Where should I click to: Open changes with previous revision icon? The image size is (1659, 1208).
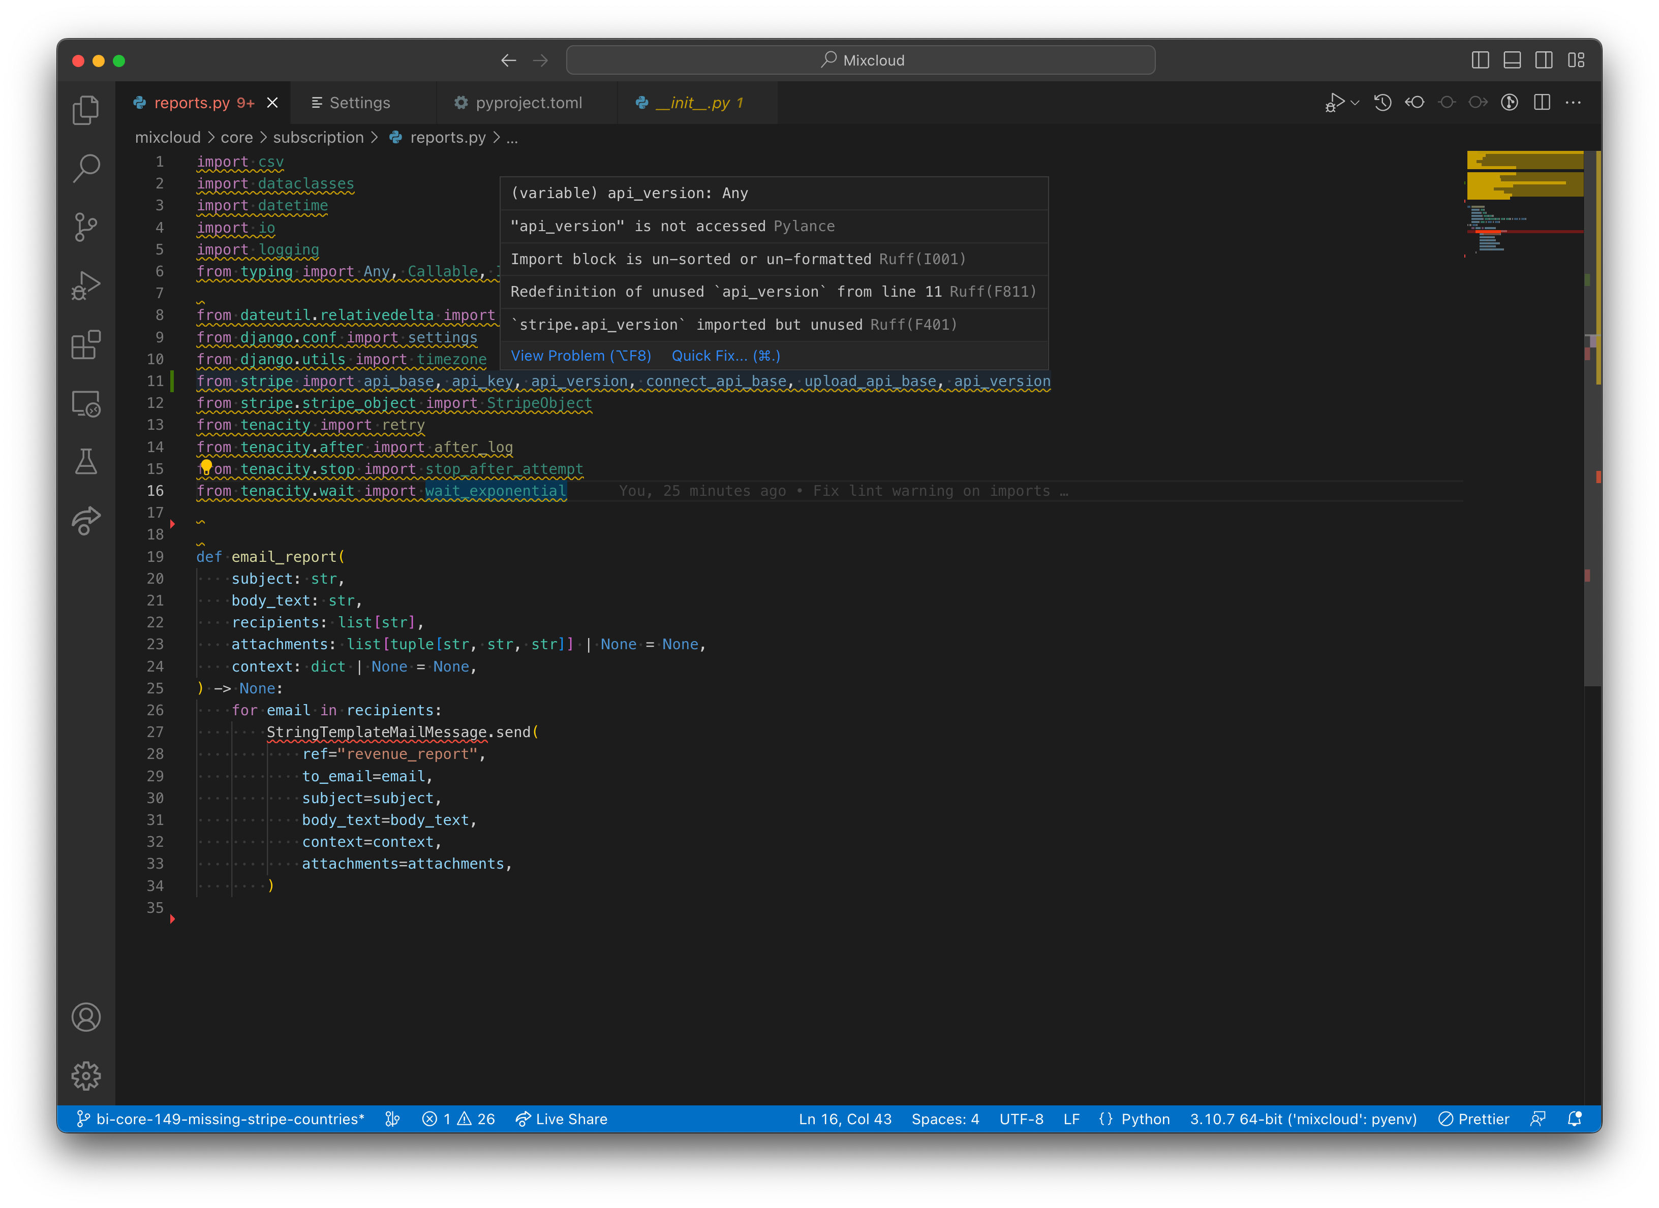tap(1415, 103)
